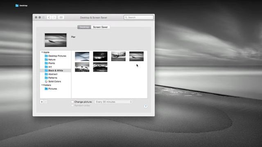The image size is (262, 147).
Task: Toggle the Random order checkbox
Action: pyautogui.click(x=72, y=105)
